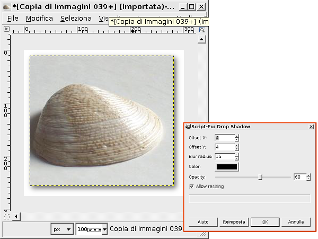Image resolution: width=318 pixels, height=239 pixels.
Task: Click the zoom-on-resize icon above vertical scrollbar
Action: point(202,30)
